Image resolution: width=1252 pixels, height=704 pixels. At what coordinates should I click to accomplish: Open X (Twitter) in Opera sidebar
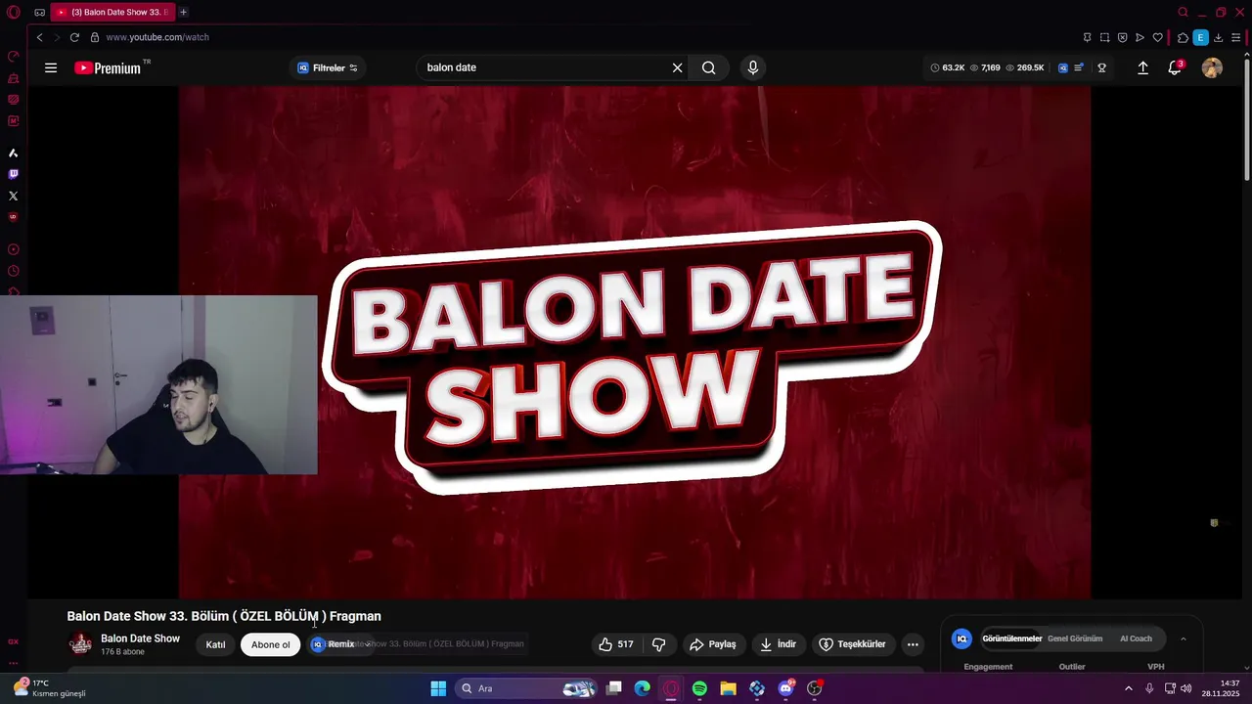pyautogui.click(x=13, y=196)
